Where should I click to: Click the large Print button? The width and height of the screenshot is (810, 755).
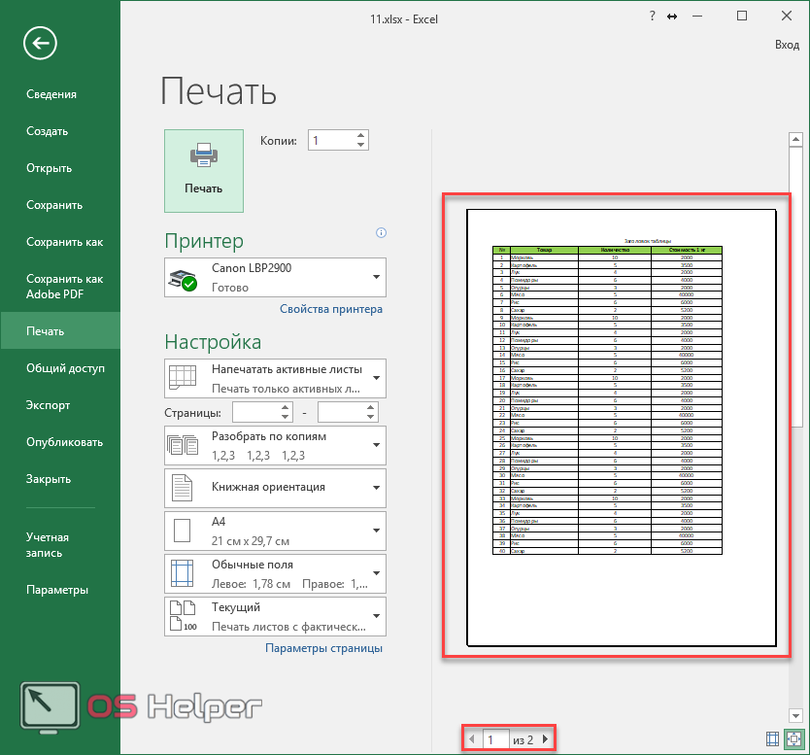click(204, 170)
